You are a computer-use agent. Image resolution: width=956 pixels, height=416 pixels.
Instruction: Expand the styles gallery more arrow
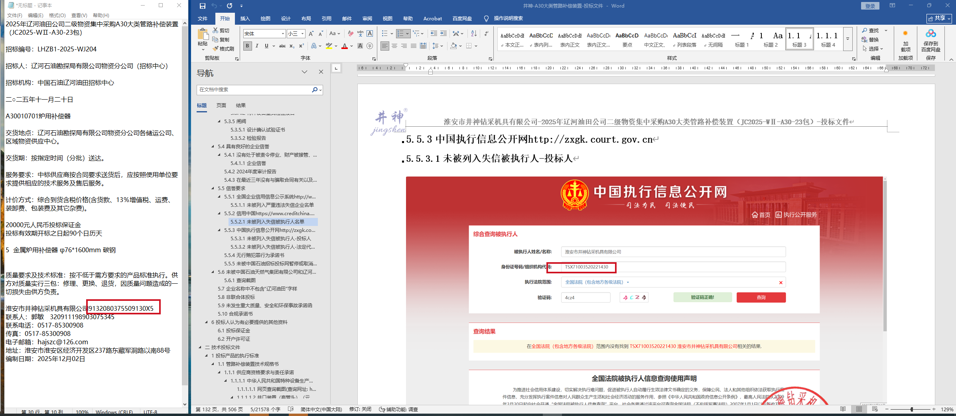click(x=848, y=39)
